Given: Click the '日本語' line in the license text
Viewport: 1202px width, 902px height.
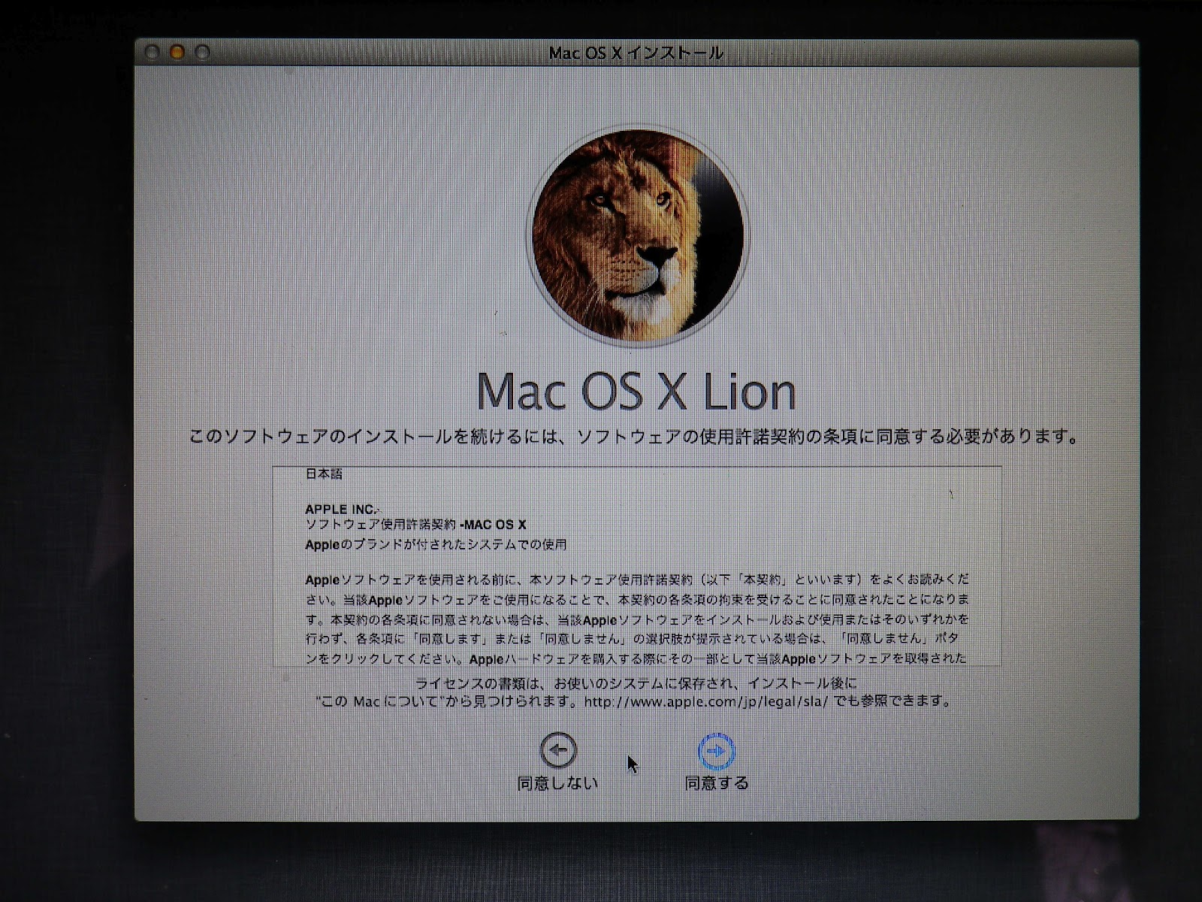Looking at the screenshot, I should [324, 474].
